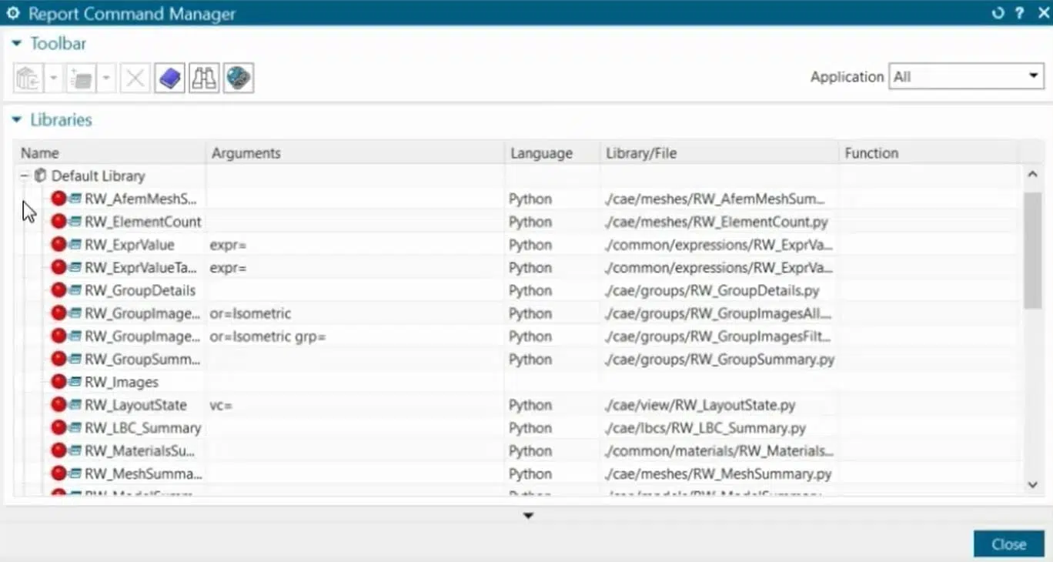Click the Library/File column header
1053x562 pixels.
719,153
